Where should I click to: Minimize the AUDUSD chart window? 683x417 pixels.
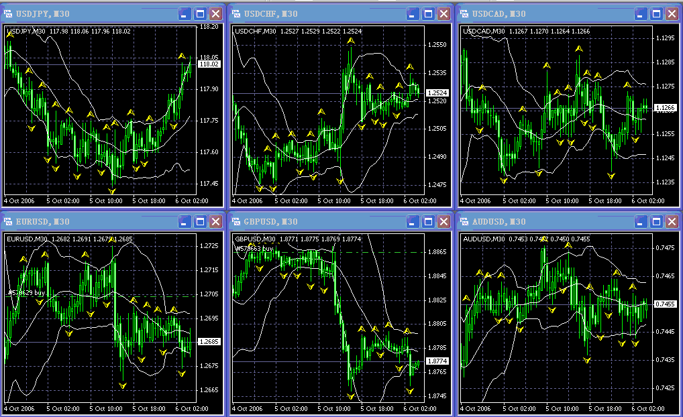pyautogui.click(x=641, y=221)
